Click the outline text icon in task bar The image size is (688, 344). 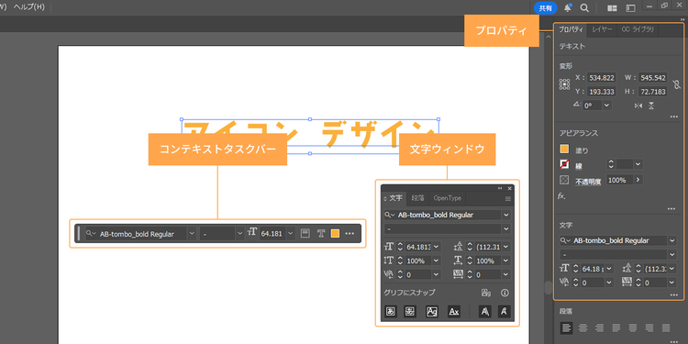click(321, 233)
